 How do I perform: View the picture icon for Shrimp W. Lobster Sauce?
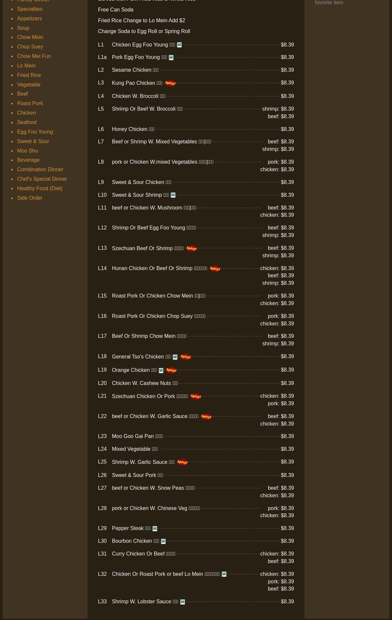click(x=183, y=602)
